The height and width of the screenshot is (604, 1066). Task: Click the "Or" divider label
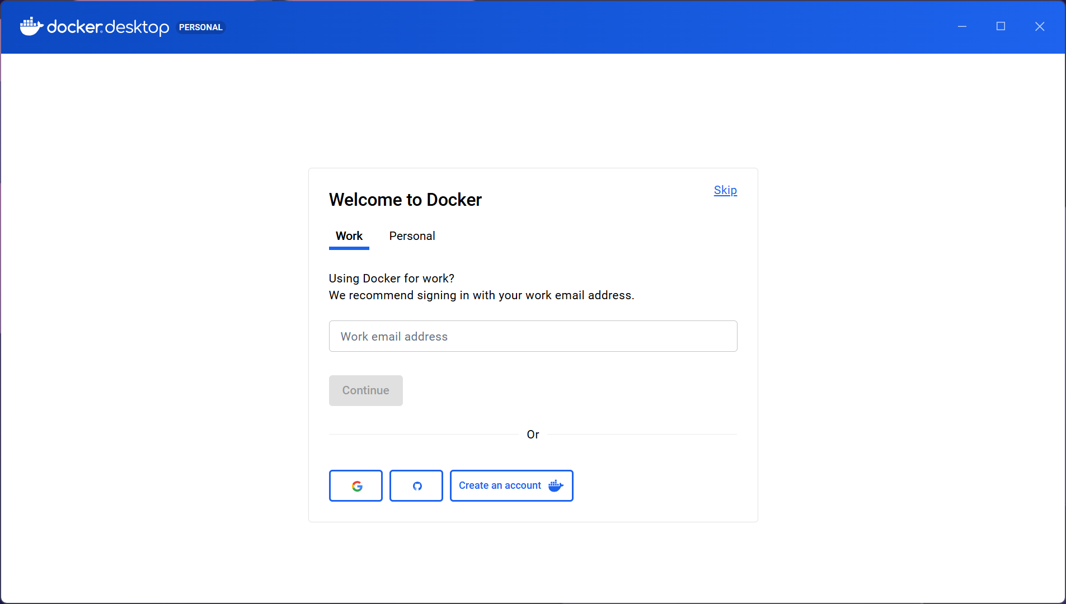pos(533,435)
